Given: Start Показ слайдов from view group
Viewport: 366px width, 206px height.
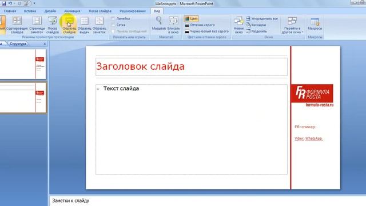Looking at the screenshot, I should (x=52, y=25).
